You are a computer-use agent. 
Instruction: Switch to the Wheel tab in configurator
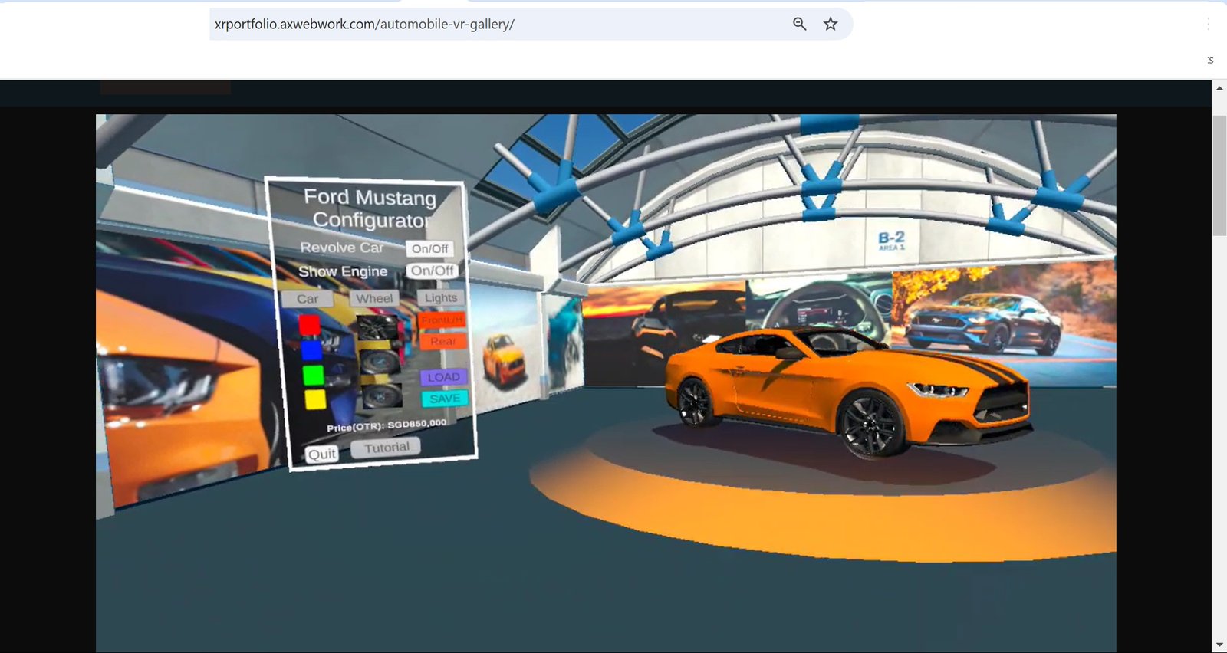click(374, 298)
